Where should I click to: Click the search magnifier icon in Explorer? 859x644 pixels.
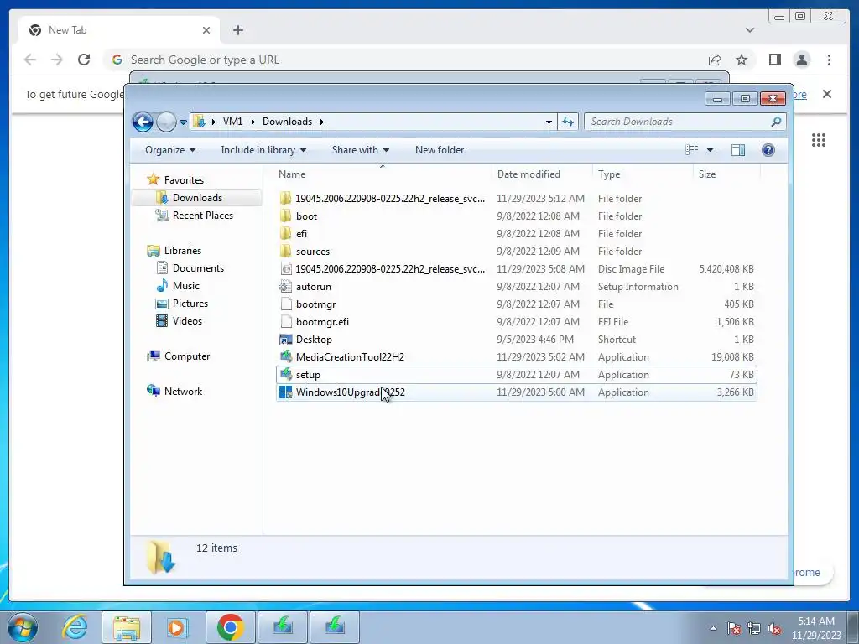click(x=776, y=122)
